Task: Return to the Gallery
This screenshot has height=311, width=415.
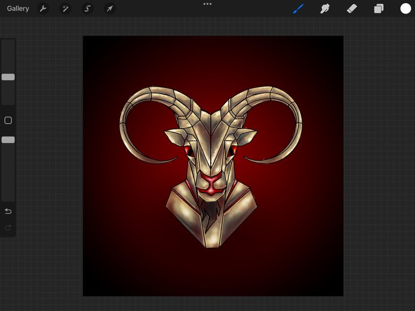Action: coord(18,9)
